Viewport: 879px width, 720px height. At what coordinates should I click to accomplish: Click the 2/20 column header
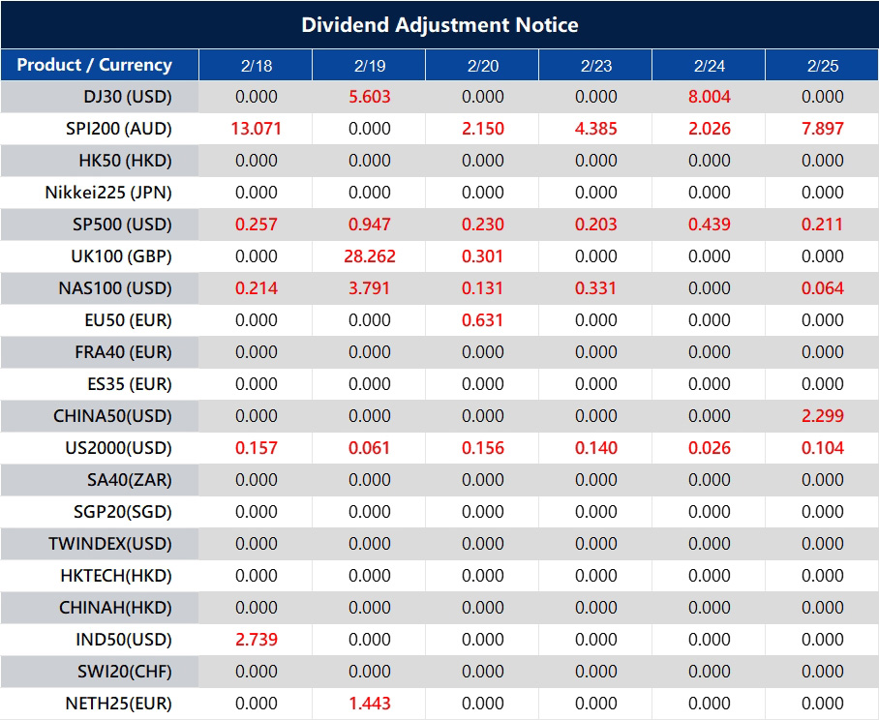pos(481,65)
